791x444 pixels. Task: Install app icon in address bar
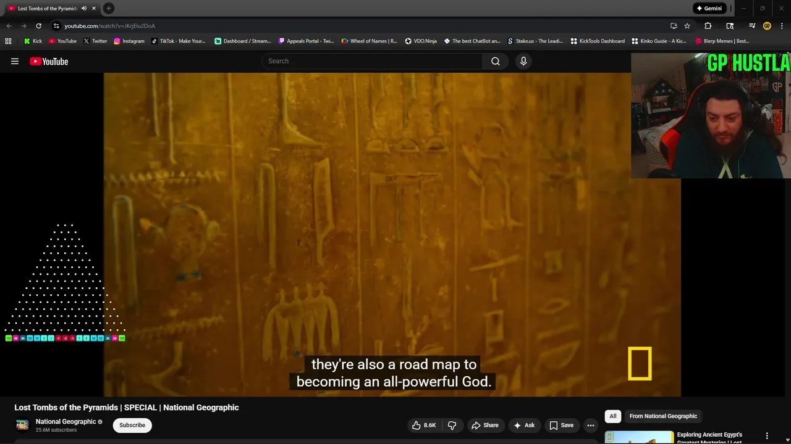point(674,26)
